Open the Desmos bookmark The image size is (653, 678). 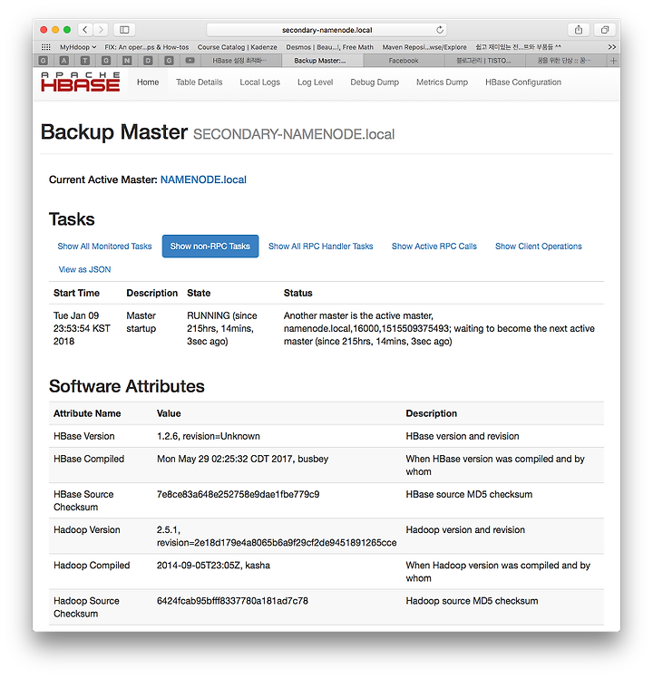pos(330,47)
